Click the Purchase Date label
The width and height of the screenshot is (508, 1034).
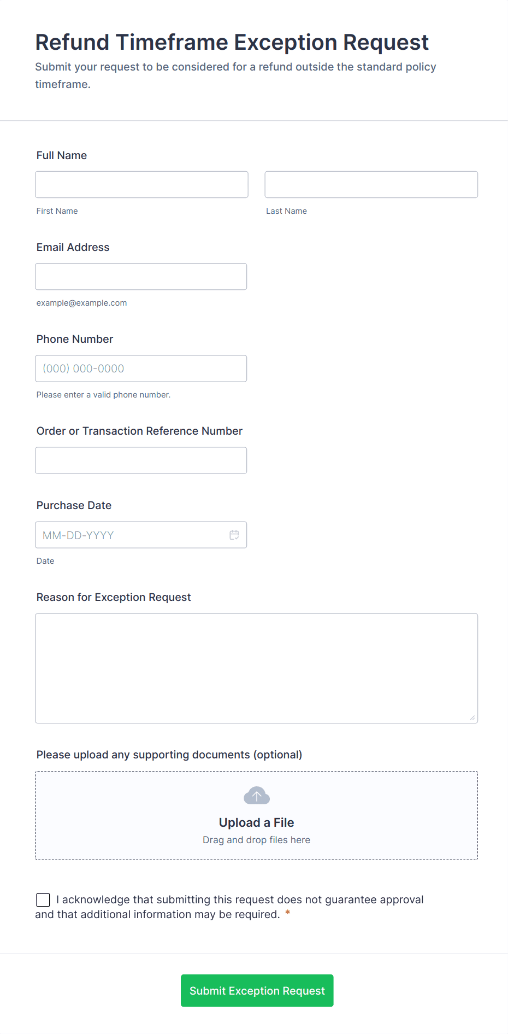click(x=74, y=505)
